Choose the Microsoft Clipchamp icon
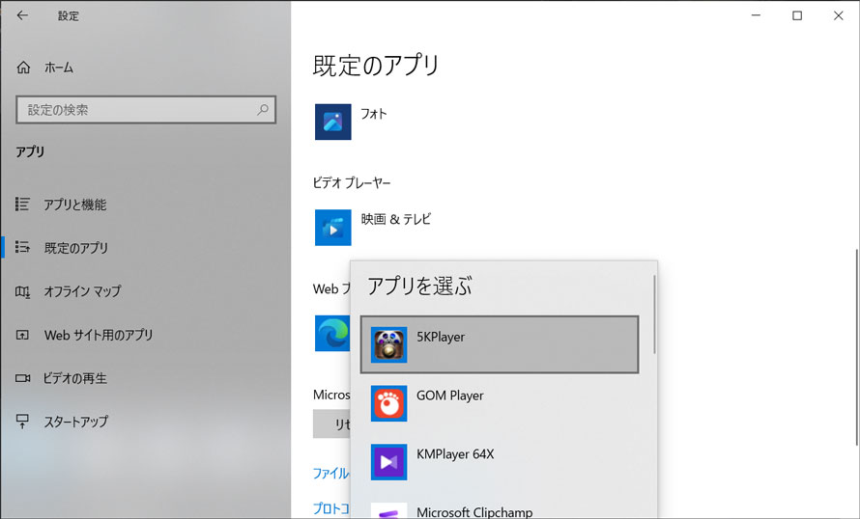Viewport: 860px width, 519px height. pyautogui.click(x=388, y=510)
